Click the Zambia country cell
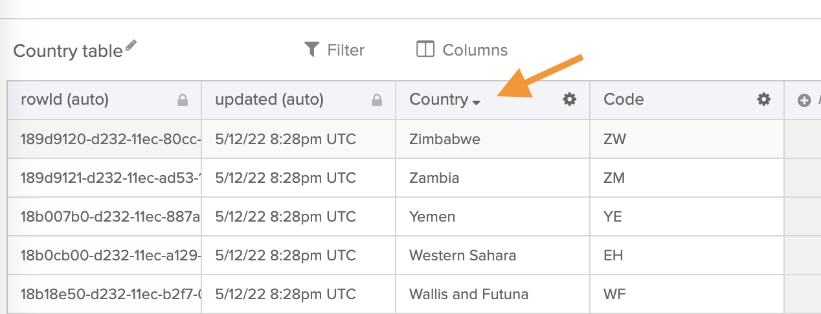Viewport: 821px width, 314px height. 434,178
